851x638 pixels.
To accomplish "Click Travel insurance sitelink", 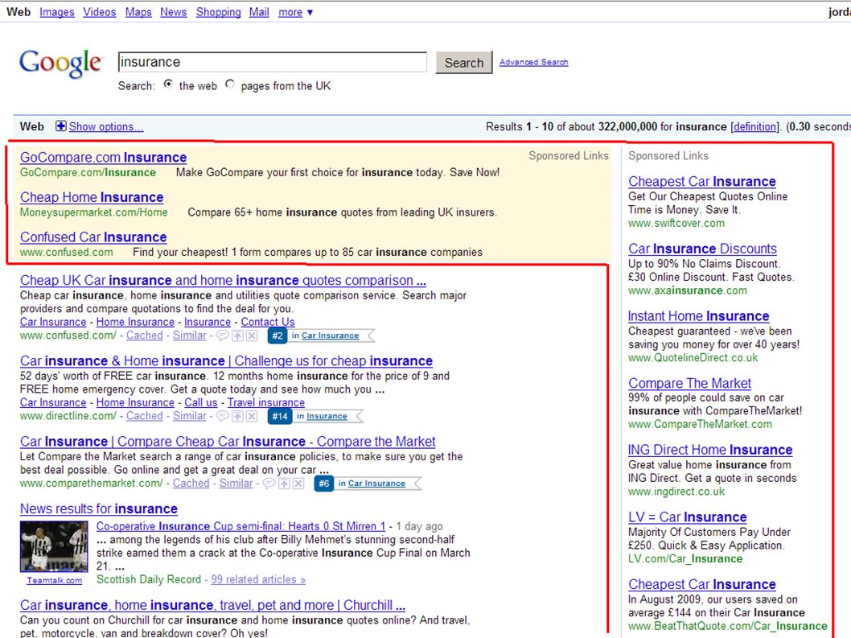I will 266,402.
